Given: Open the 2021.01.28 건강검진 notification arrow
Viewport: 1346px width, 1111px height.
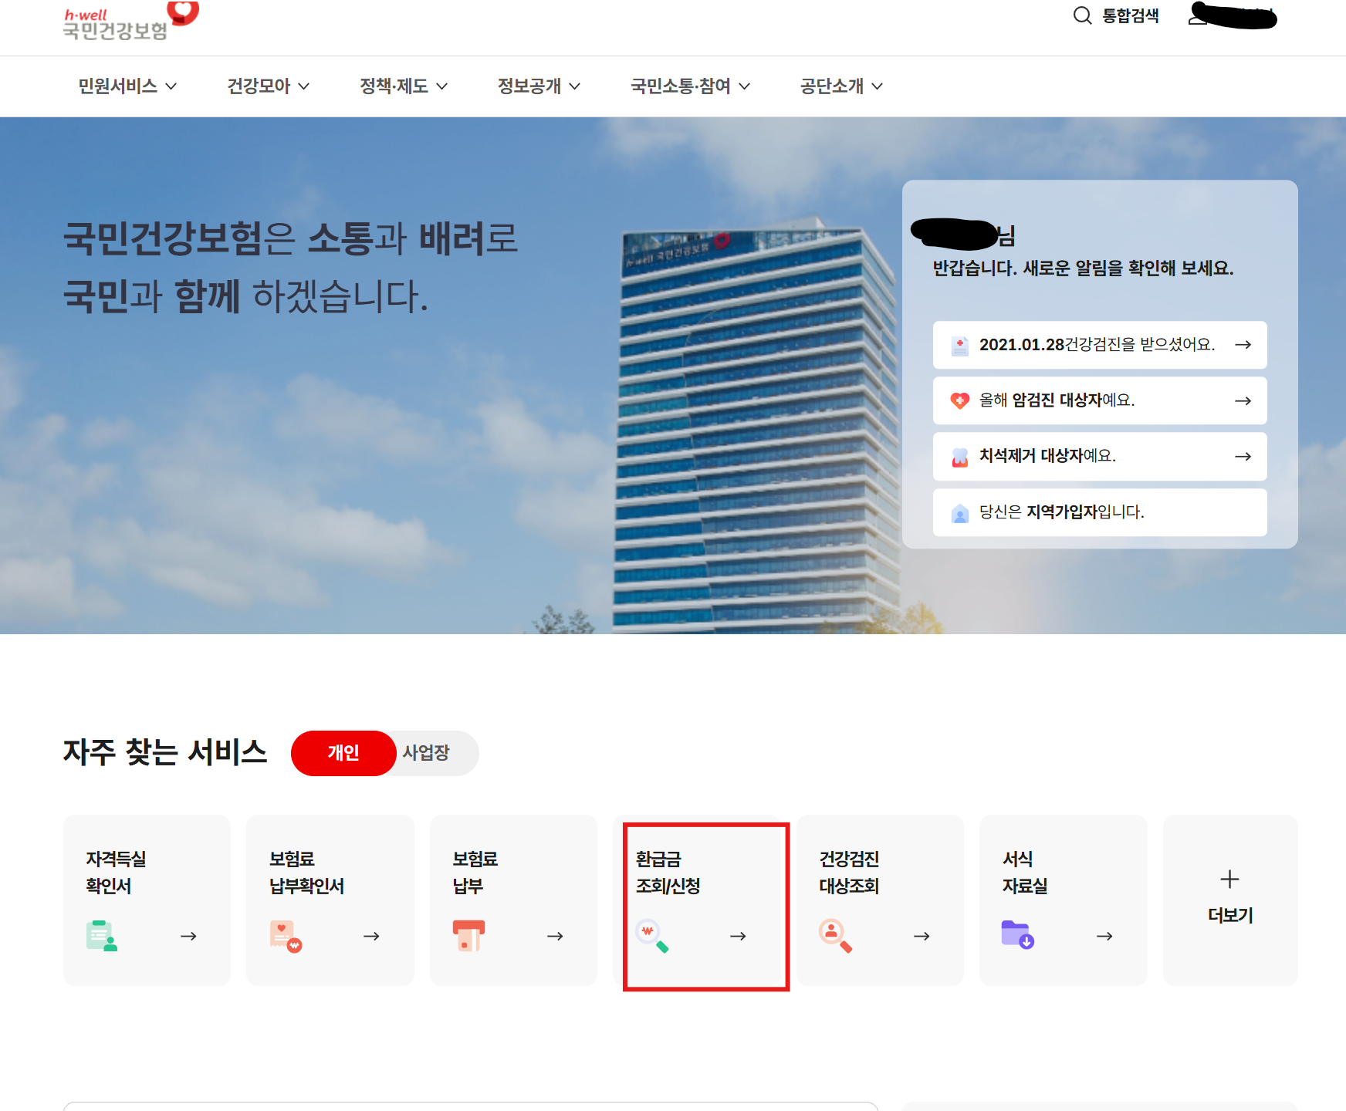Looking at the screenshot, I should coord(1243,345).
